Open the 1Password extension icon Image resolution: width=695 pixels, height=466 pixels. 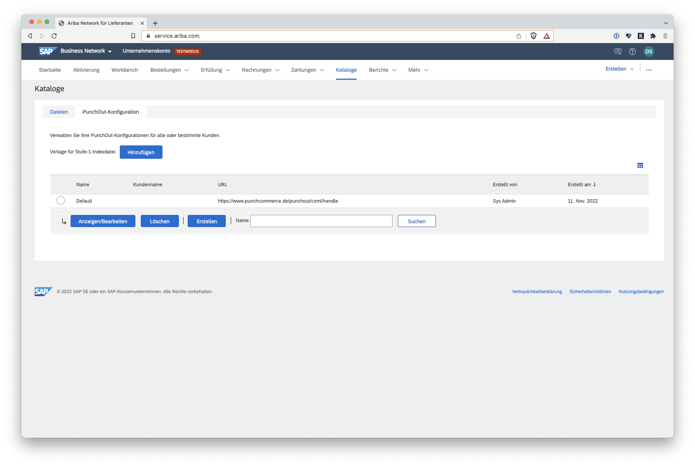[616, 36]
